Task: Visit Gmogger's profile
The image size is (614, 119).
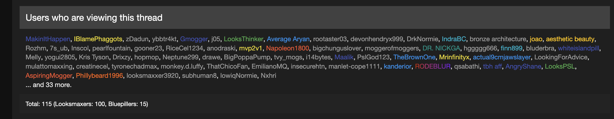Action: [x=194, y=39]
